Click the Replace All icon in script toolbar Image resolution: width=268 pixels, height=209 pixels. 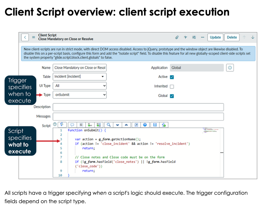99,125
